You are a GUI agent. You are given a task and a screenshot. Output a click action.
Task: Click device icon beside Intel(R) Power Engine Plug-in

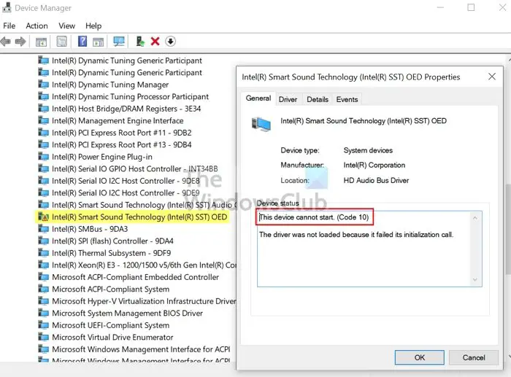tap(43, 157)
